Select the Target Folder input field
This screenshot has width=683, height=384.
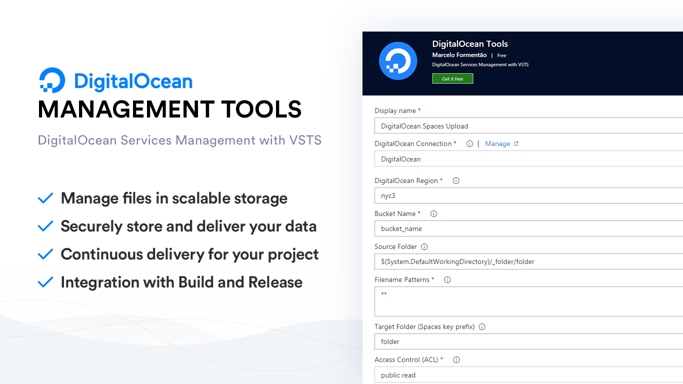(x=528, y=341)
